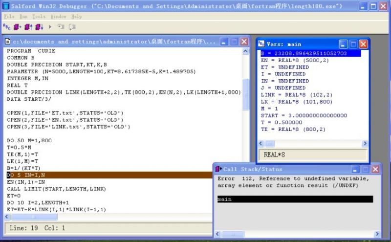Click the DO 50 M=1,800 code line
This screenshot has width=391, height=242.
tap(29, 140)
